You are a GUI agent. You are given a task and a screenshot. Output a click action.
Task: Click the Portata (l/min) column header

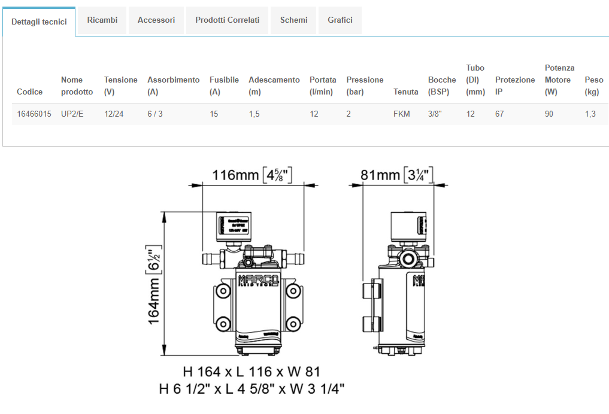coord(323,86)
